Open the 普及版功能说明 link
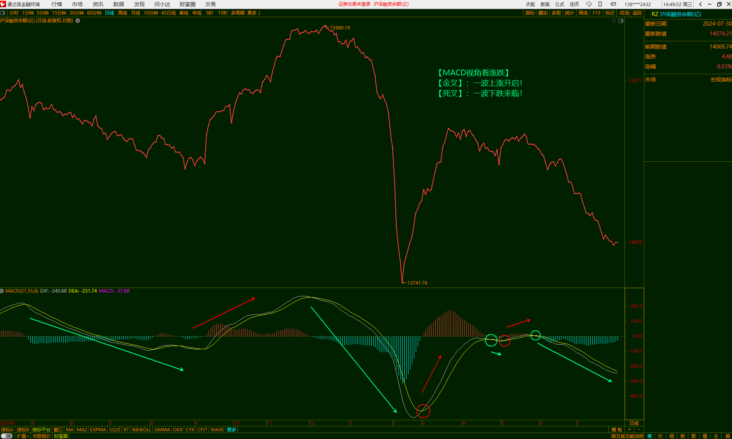The height and width of the screenshot is (439, 732). point(627,436)
